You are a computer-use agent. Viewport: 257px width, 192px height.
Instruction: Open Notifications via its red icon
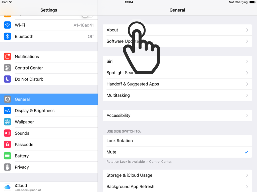point(7,57)
